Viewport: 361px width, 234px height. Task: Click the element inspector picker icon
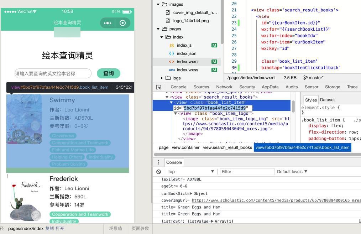(x=159, y=87)
